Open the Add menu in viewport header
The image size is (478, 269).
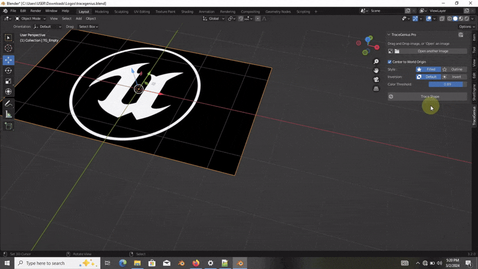pos(79,19)
